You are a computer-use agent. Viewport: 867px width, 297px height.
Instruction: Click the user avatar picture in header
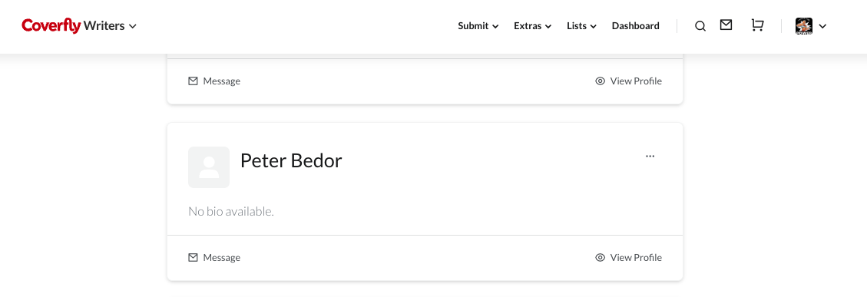(x=803, y=26)
